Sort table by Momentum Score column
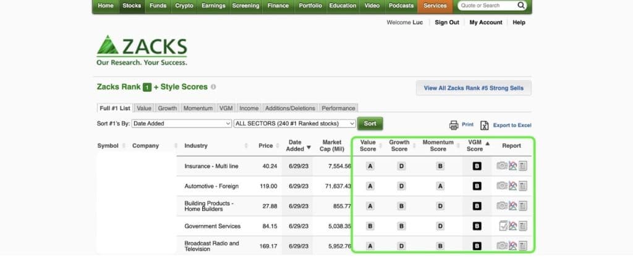Image resolution: width=633 pixels, height=257 pixels. coord(438,145)
